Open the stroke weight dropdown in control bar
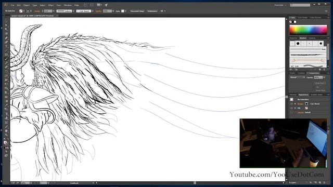The image size is (333, 187). [x=54, y=11]
